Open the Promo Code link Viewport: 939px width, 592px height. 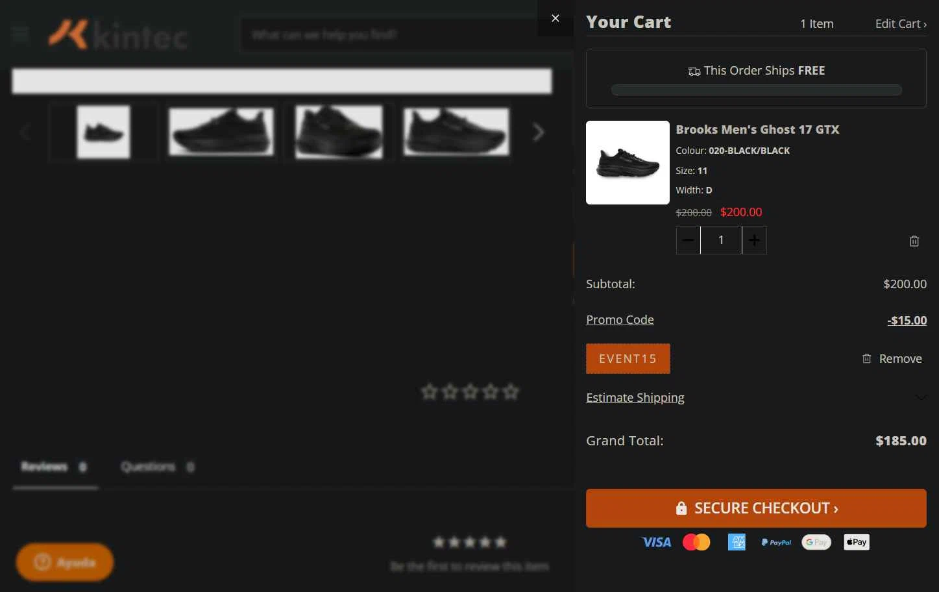click(x=620, y=319)
